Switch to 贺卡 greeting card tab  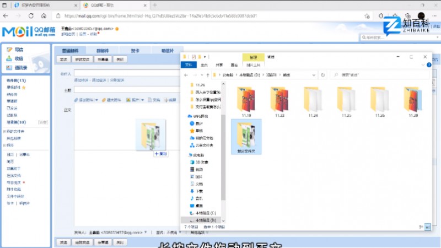135,51
